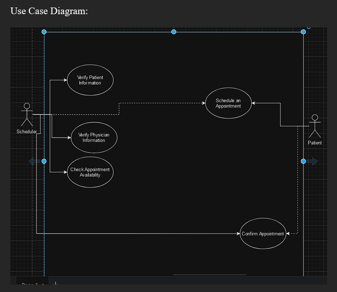Click the dashed connector into Schedule an Appointment
Image resolution: width=337 pixels, height=292 pixels.
166,103
